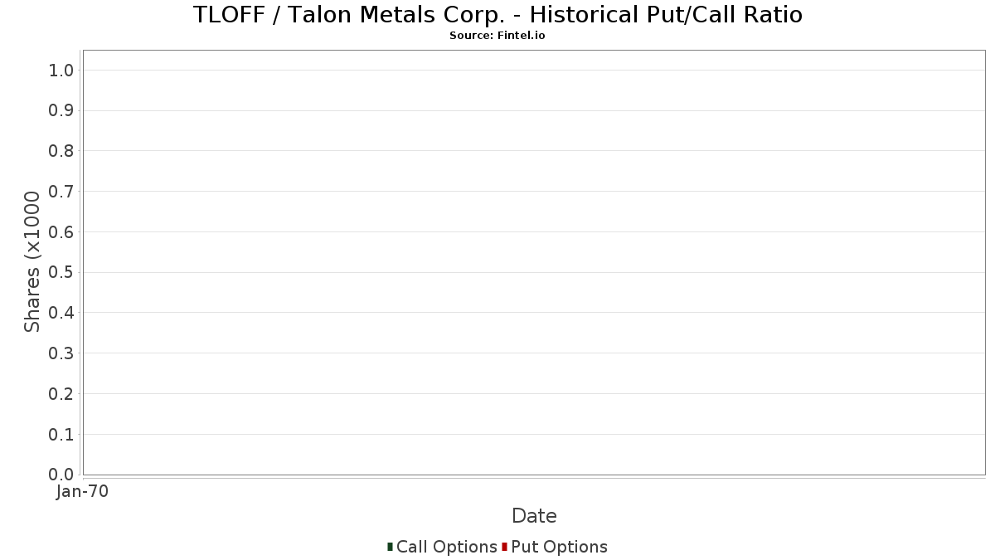Click the 0.0 y-axis tick label
Image resolution: width=995 pixels, height=560 pixels.
click(x=61, y=475)
